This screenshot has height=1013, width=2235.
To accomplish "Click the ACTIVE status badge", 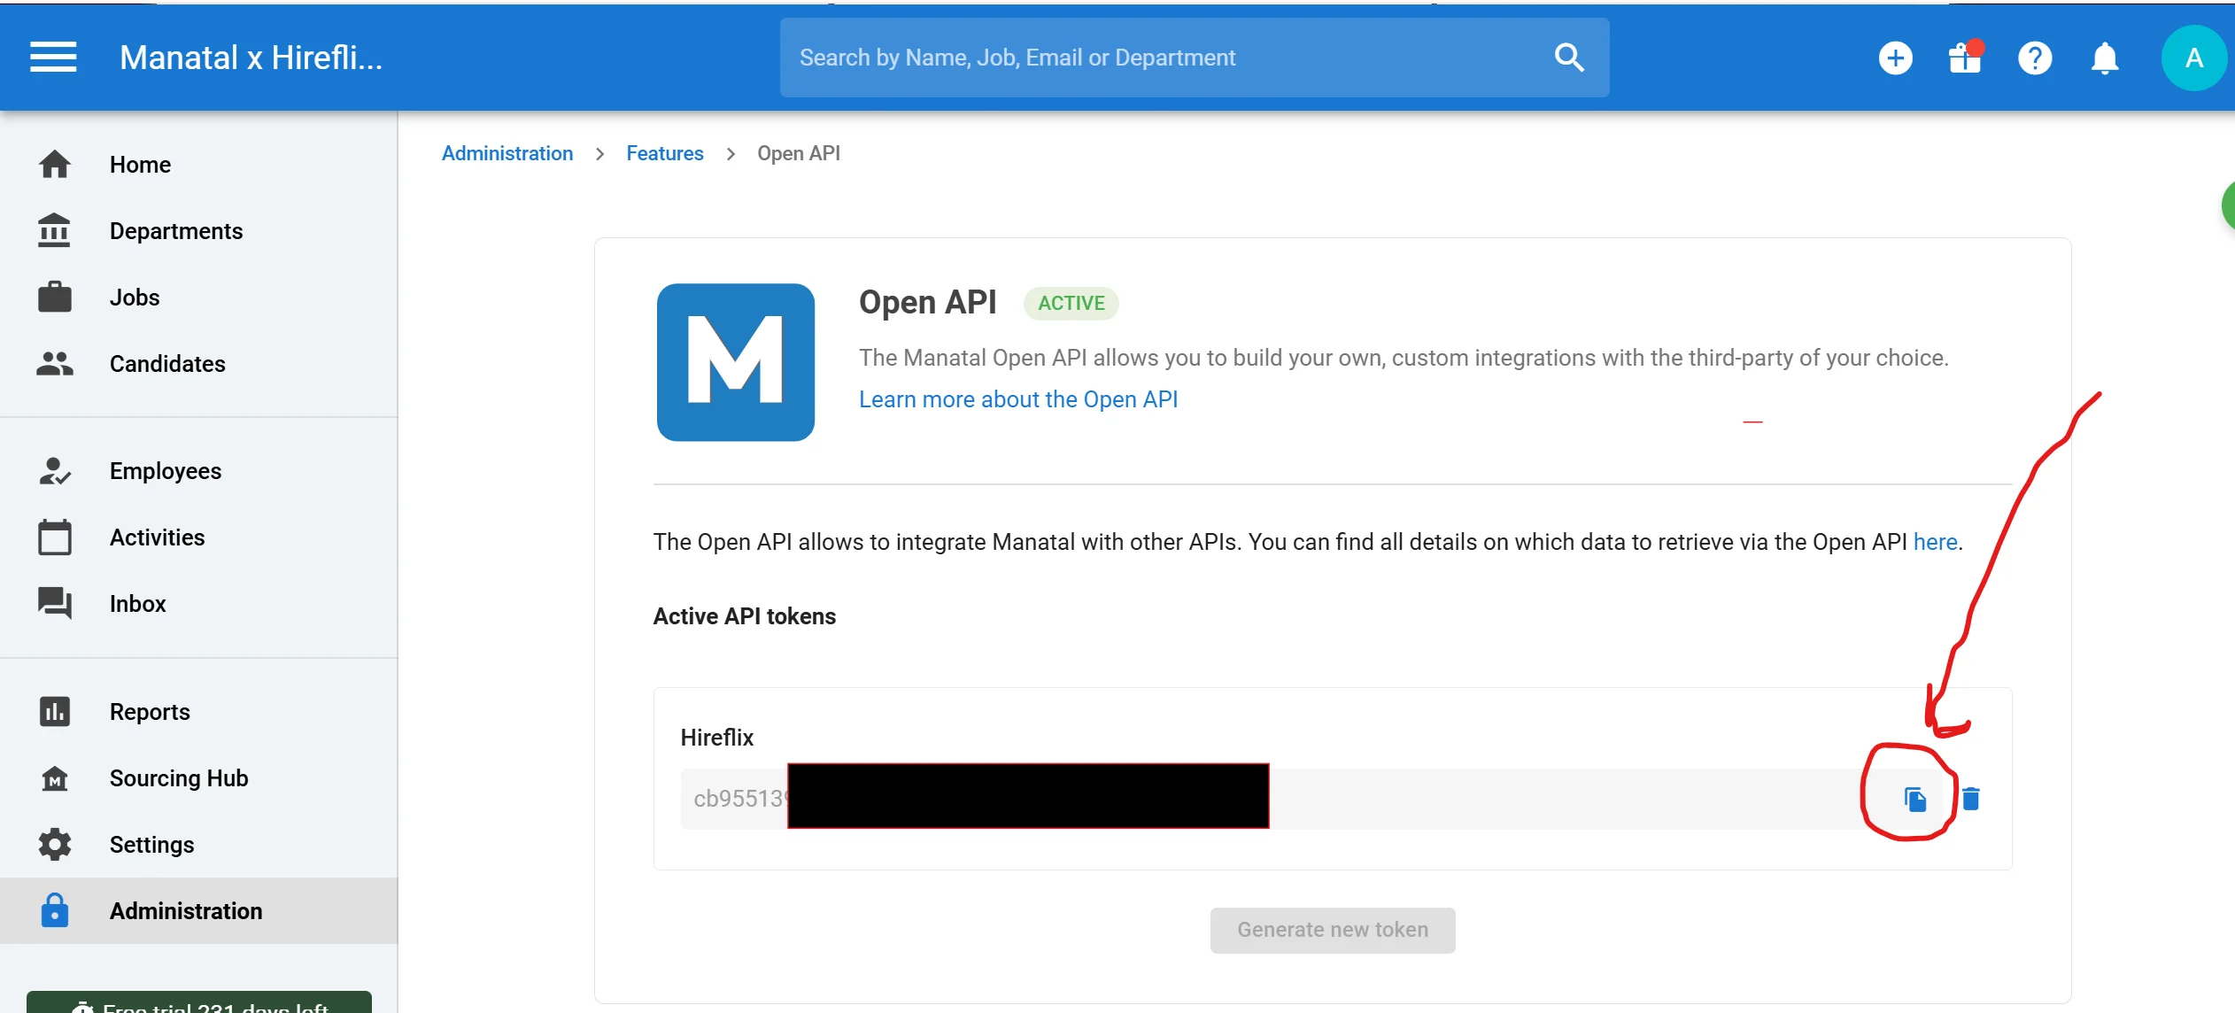I will pyautogui.click(x=1071, y=303).
